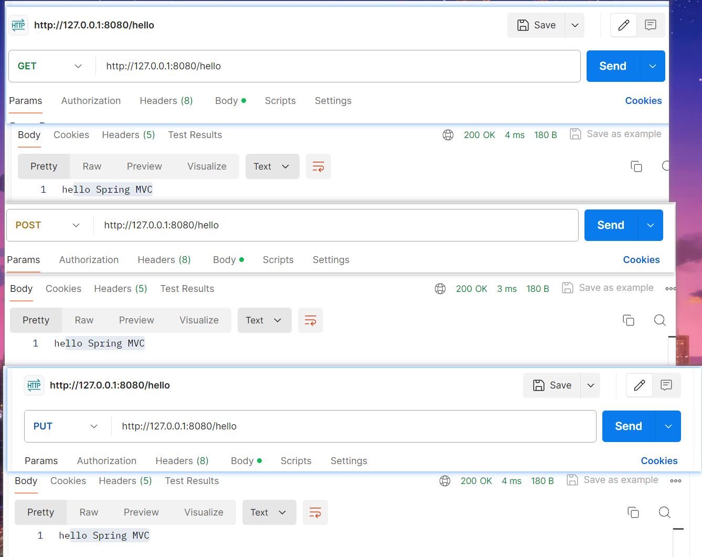Open the Text format dropdown in the POST response
This screenshot has width=702, height=557.
264,320
